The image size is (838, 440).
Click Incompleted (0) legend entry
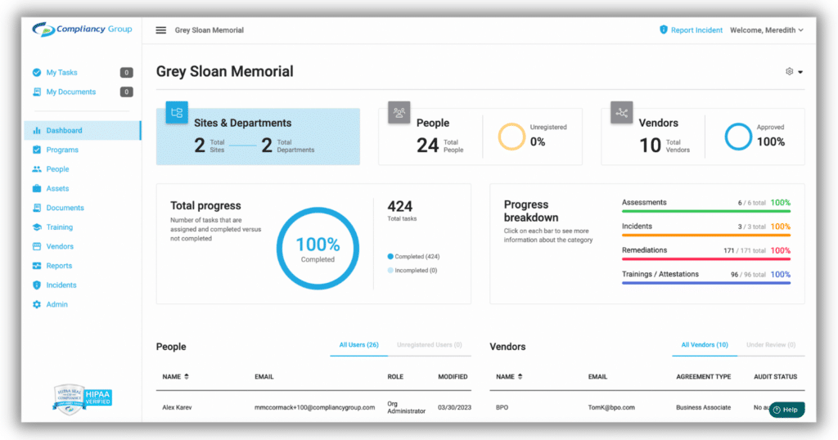[x=412, y=271]
